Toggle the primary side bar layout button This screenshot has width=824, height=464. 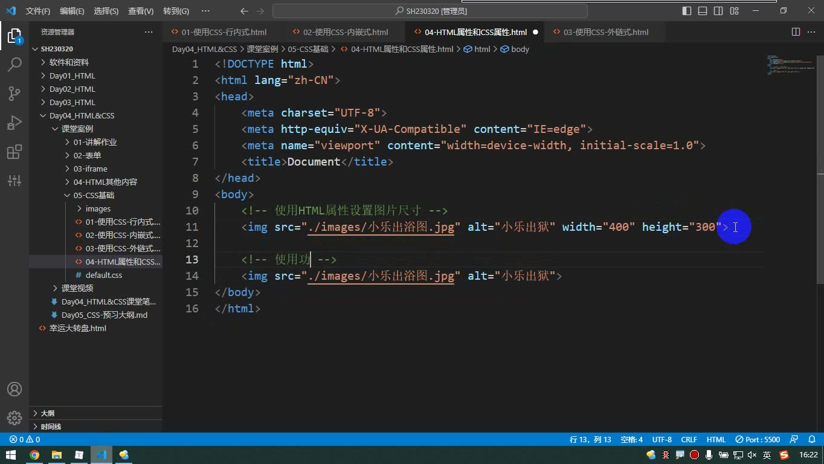pos(687,11)
